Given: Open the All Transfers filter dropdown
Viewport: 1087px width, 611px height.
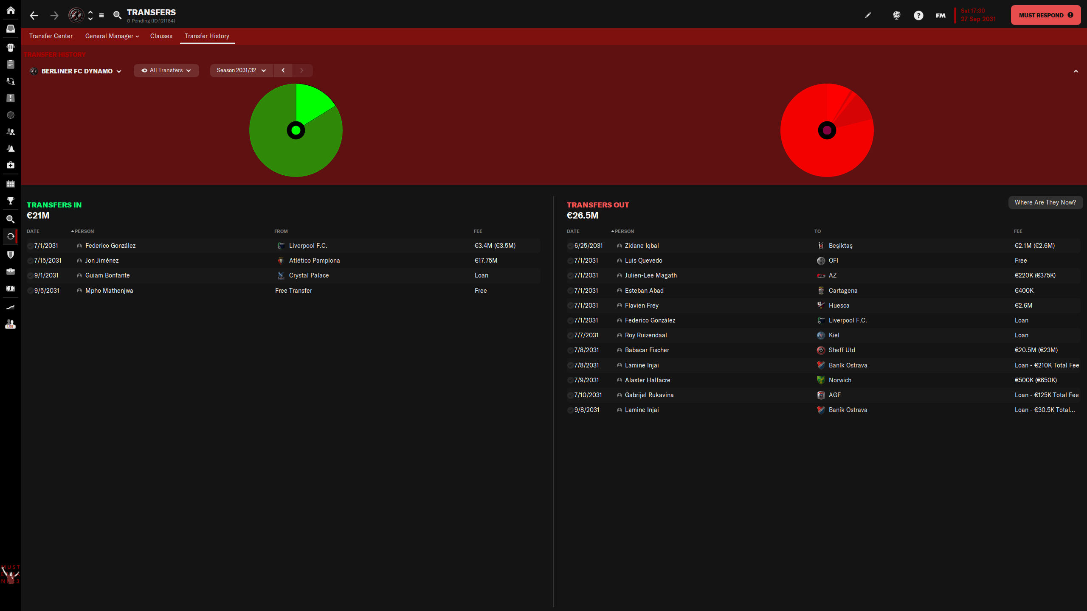Looking at the screenshot, I should [x=166, y=70].
